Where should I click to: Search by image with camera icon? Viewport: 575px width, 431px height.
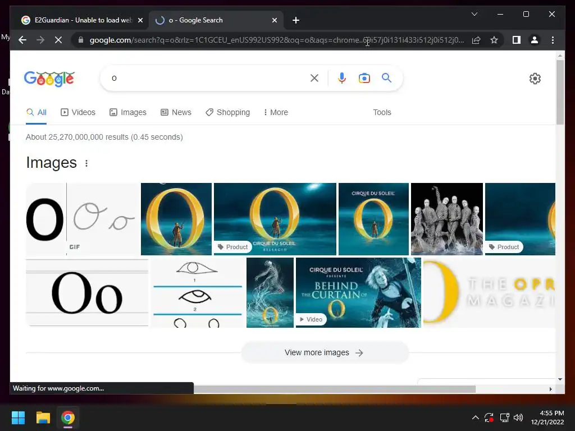(x=364, y=78)
